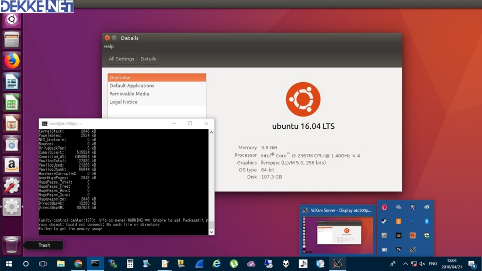Viewport: 482px width, 271px height.
Task: Open the Ubuntu Dash from the launcher
Action: coord(12,19)
